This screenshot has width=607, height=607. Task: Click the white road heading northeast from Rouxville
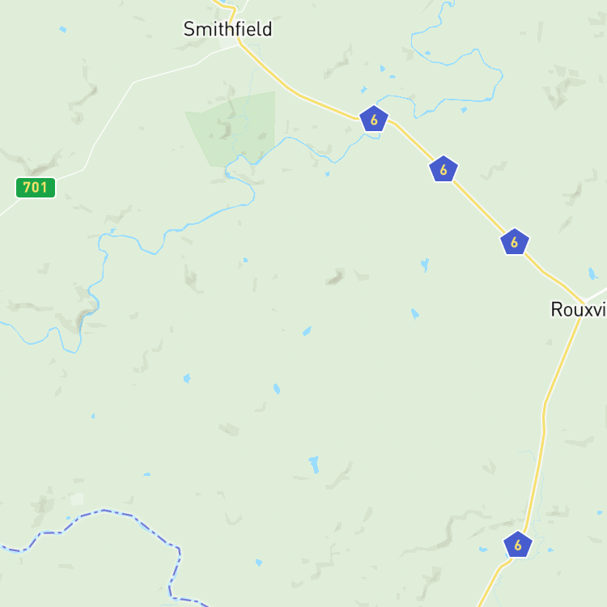(597, 293)
